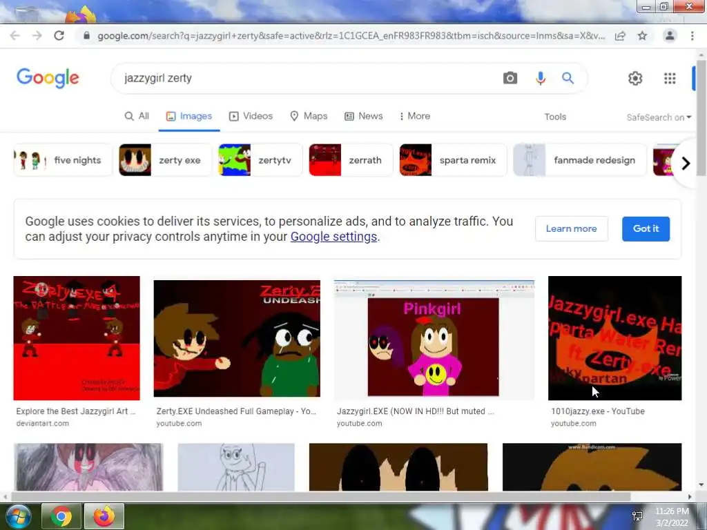The image size is (707, 530).
Task: Switch to the All results tab
Action: (137, 116)
